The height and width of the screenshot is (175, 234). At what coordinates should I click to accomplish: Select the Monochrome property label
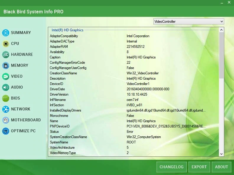(59, 116)
